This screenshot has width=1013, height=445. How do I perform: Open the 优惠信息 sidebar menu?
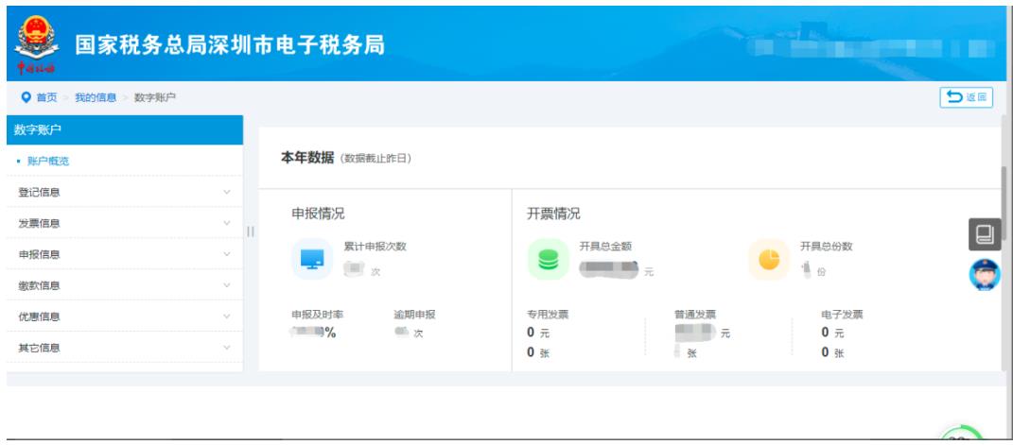123,317
